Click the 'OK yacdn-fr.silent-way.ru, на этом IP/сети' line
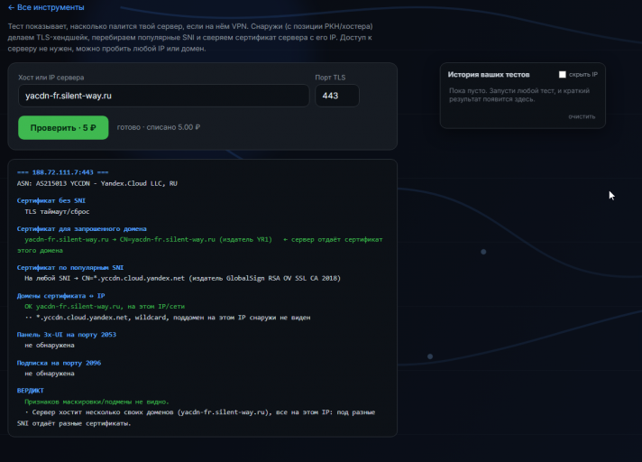This screenshot has height=462, width=642. click(x=105, y=307)
